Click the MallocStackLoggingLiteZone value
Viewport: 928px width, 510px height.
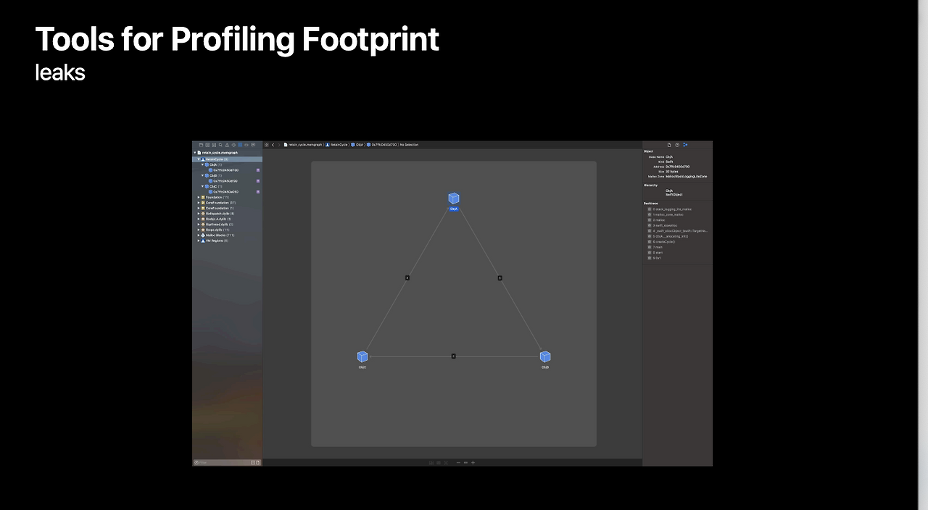pyautogui.click(x=687, y=177)
